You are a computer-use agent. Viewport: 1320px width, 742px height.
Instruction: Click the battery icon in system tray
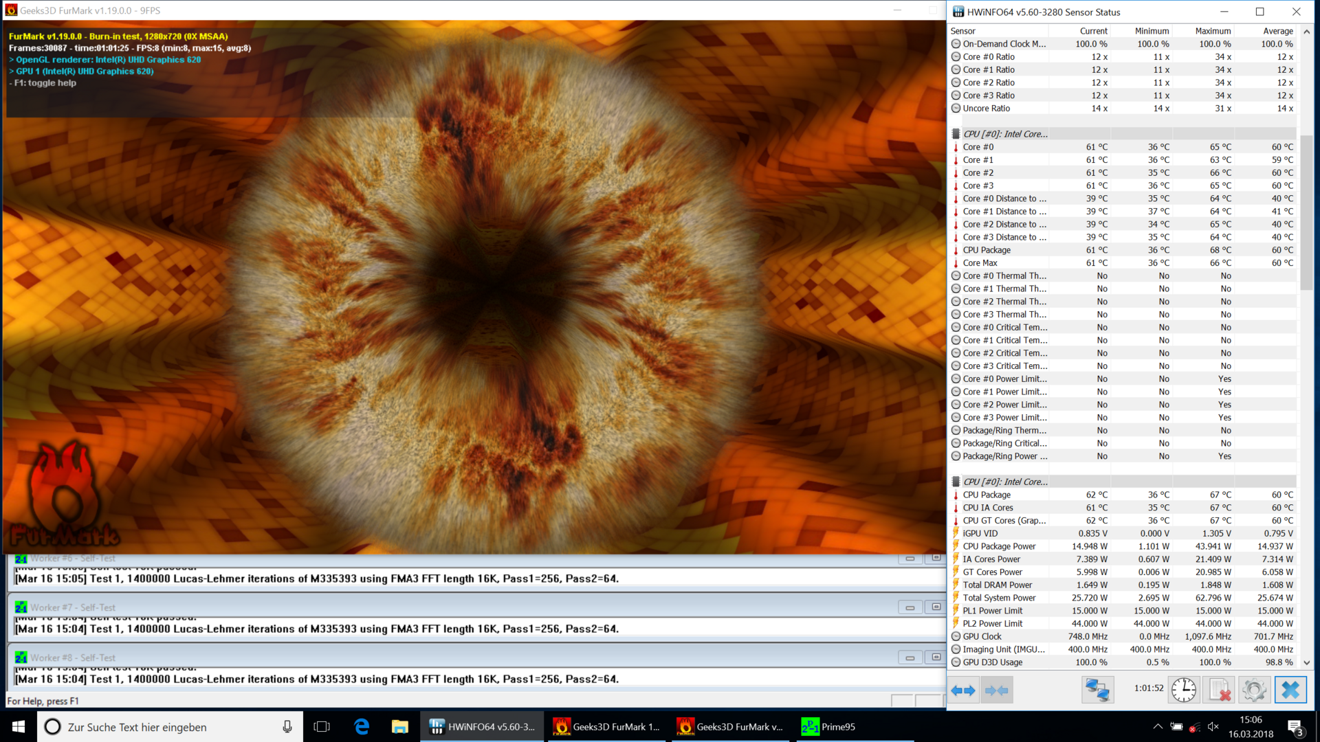(x=1177, y=726)
